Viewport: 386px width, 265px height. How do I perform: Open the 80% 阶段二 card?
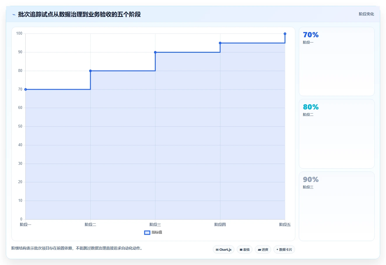(x=337, y=134)
